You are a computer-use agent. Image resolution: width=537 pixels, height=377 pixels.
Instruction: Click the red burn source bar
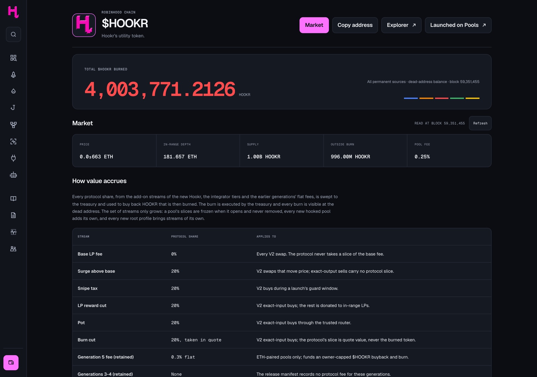coord(442,98)
